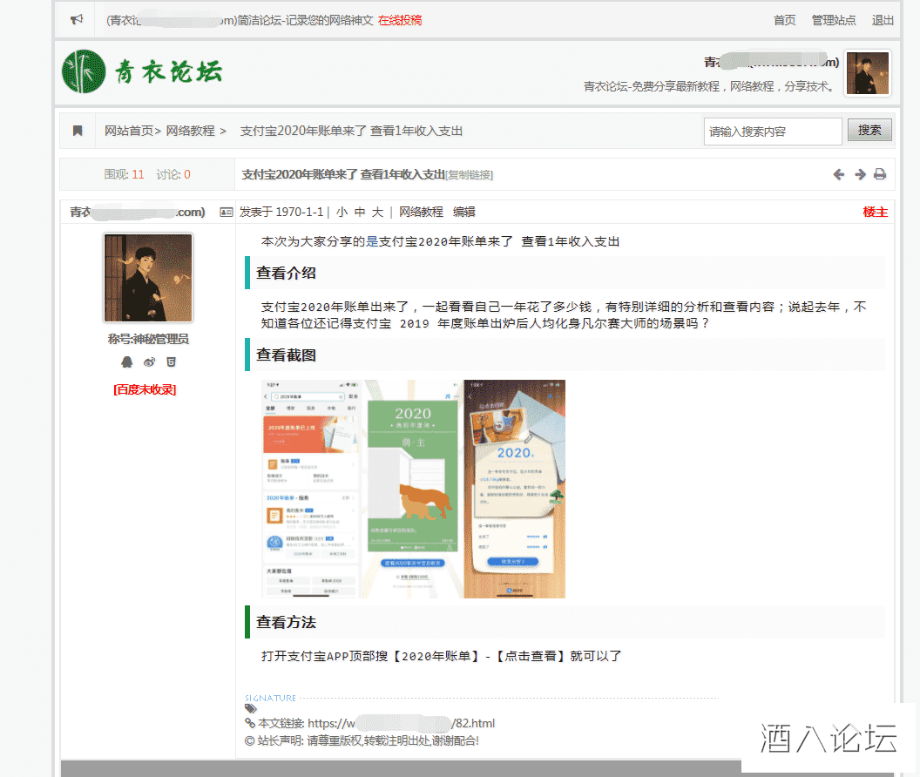The height and width of the screenshot is (777, 920).
Task: Click the green bamboo forum logo
Action: (x=84, y=71)
